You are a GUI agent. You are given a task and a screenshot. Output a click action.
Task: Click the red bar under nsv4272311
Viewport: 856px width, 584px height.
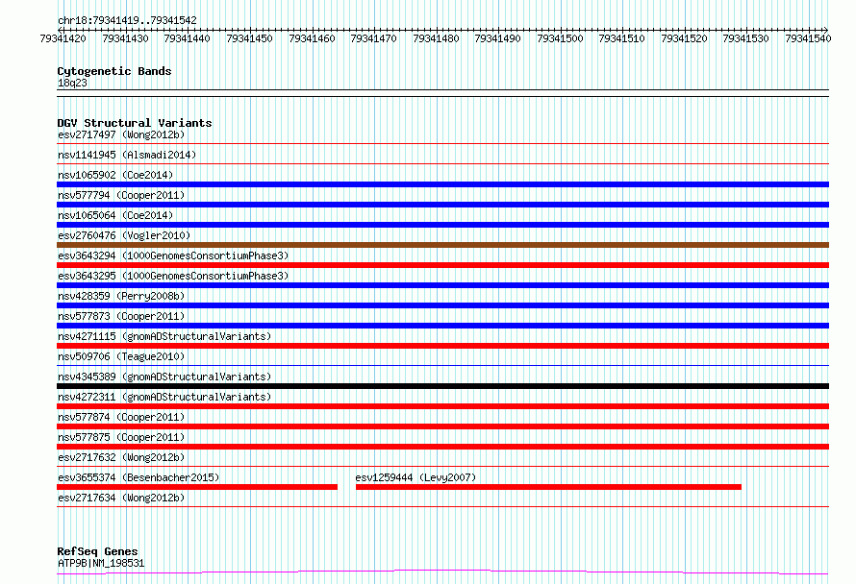coord(442,406)
